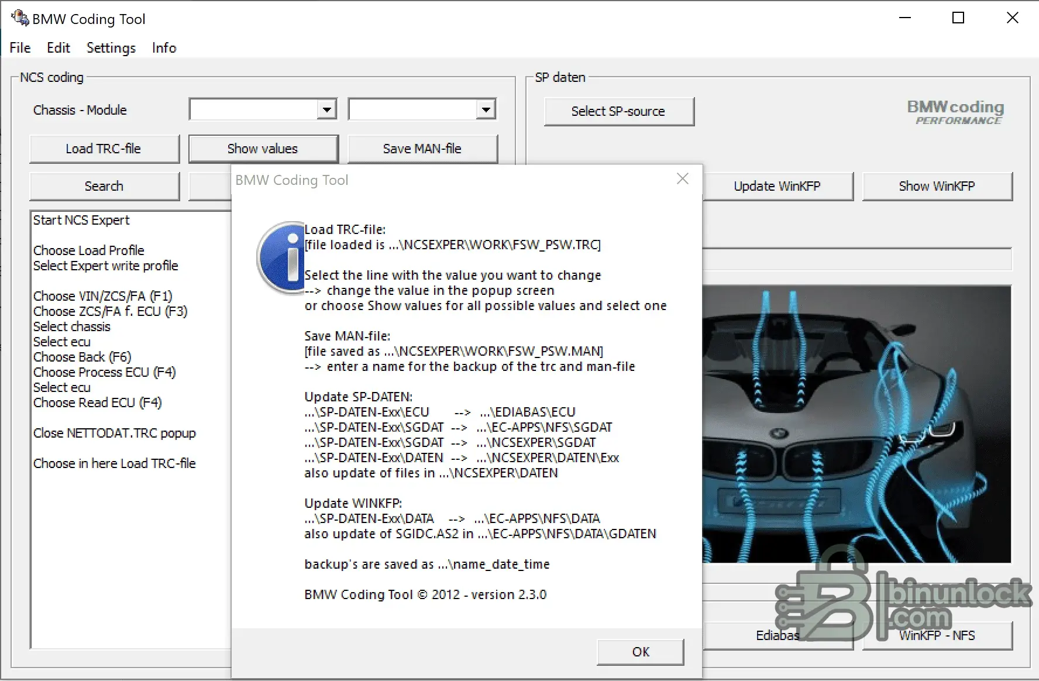The width and height of the screenshot is (1039, 681).
Task: Expand the Module dropdown list
Action: (486, 109)
